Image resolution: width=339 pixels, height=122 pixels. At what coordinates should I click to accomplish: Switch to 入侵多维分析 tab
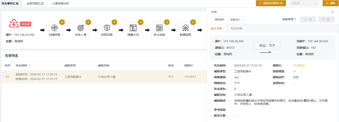(60, 3)
